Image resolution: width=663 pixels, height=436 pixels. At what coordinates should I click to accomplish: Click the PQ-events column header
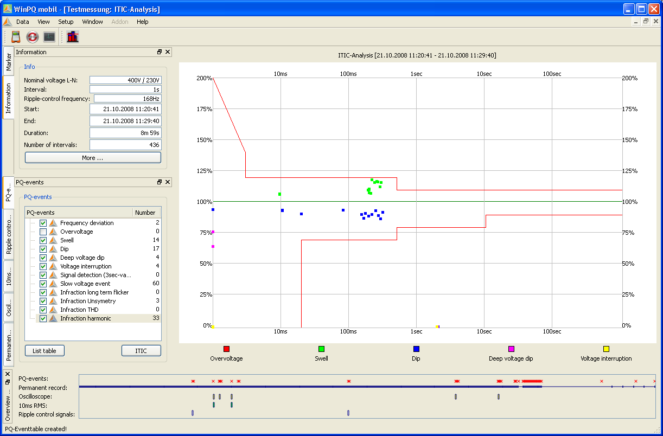pyautogui.click(x=79, y=213)
